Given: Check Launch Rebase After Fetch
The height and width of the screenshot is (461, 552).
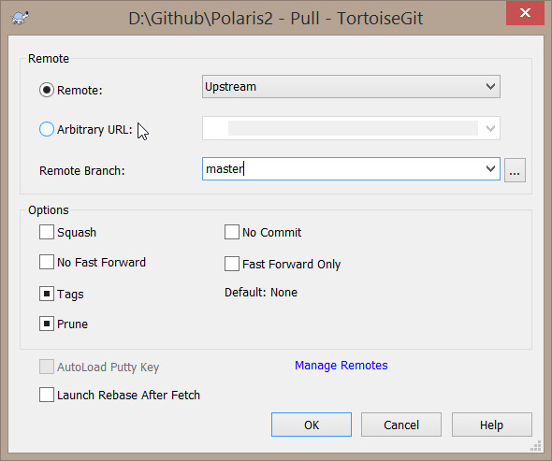Looking at the screenshot, I should [x=47, y=395].
